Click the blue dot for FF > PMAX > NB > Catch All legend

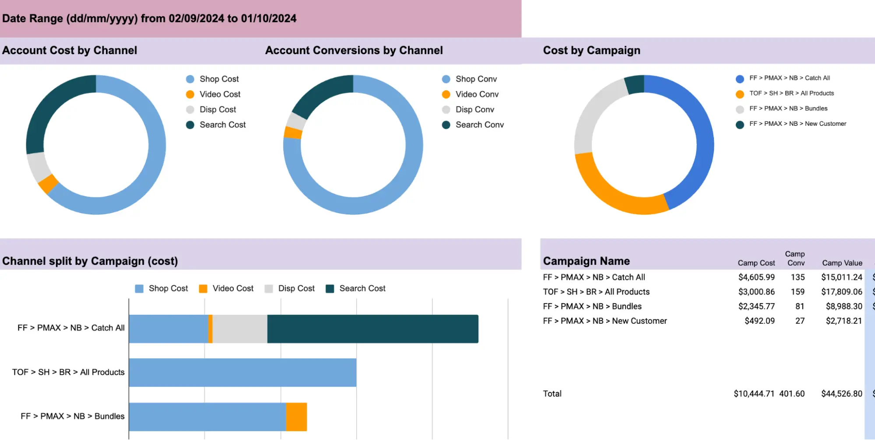(x=740, y=79)
